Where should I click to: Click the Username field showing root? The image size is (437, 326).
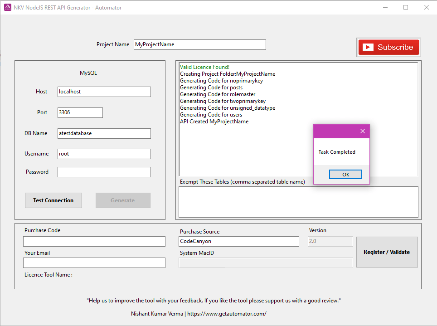pos(104,154)
